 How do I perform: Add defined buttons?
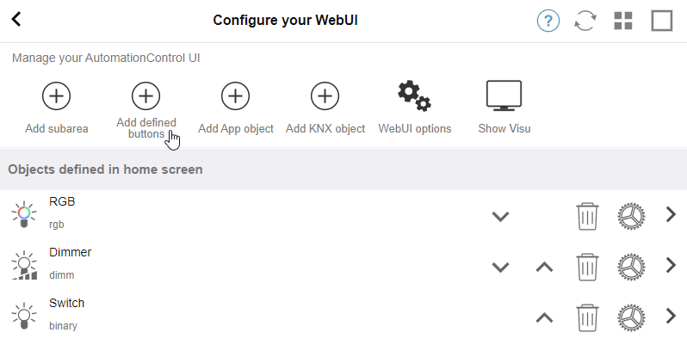point(145,95)
